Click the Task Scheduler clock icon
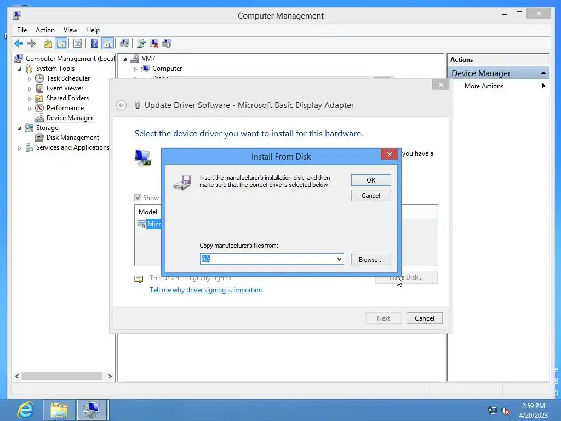 [x=39, y=78]
